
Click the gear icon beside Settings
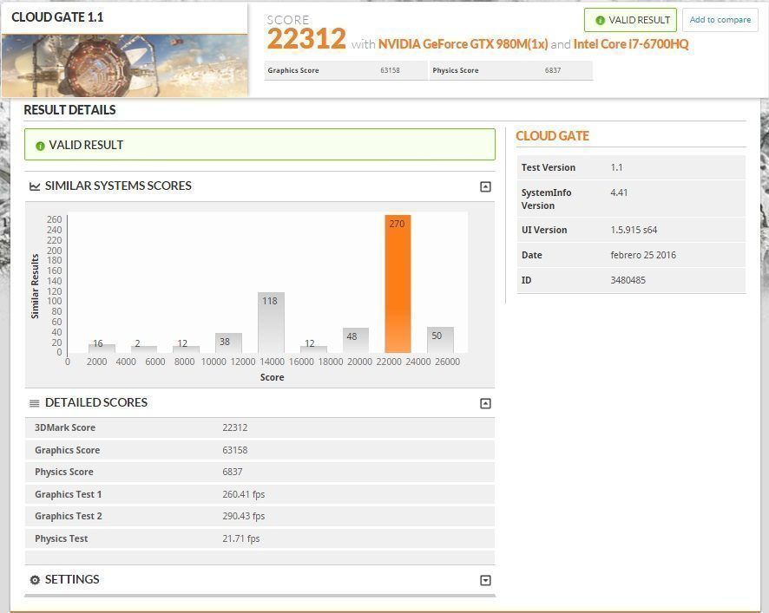[x=35, y=580]
